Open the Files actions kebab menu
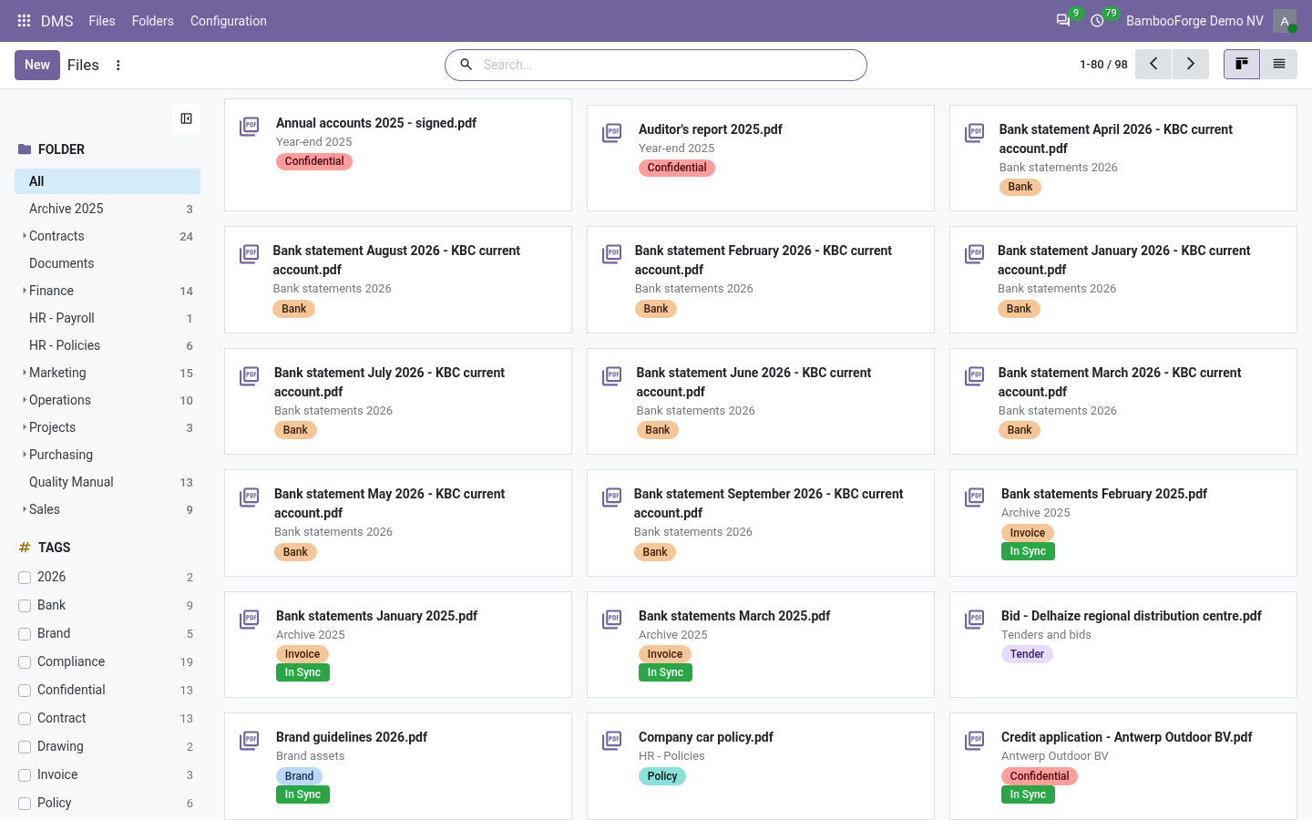 point(118,65)
